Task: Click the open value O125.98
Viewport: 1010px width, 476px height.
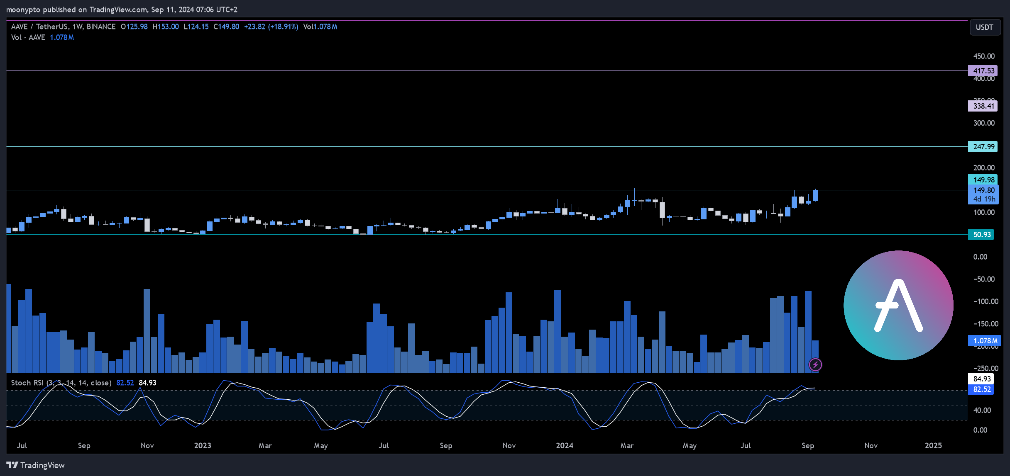Action: [134, 27]
